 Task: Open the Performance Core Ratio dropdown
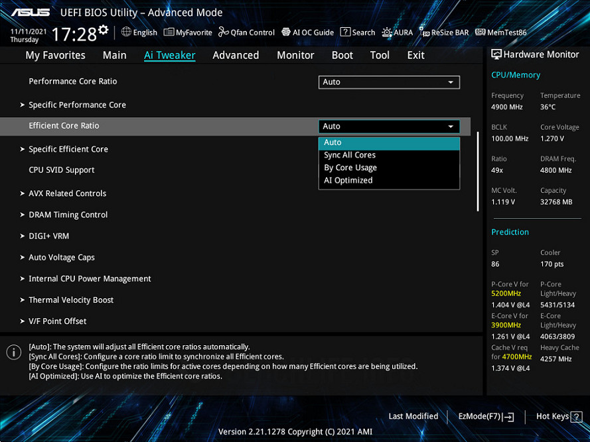tap(389, 82)
